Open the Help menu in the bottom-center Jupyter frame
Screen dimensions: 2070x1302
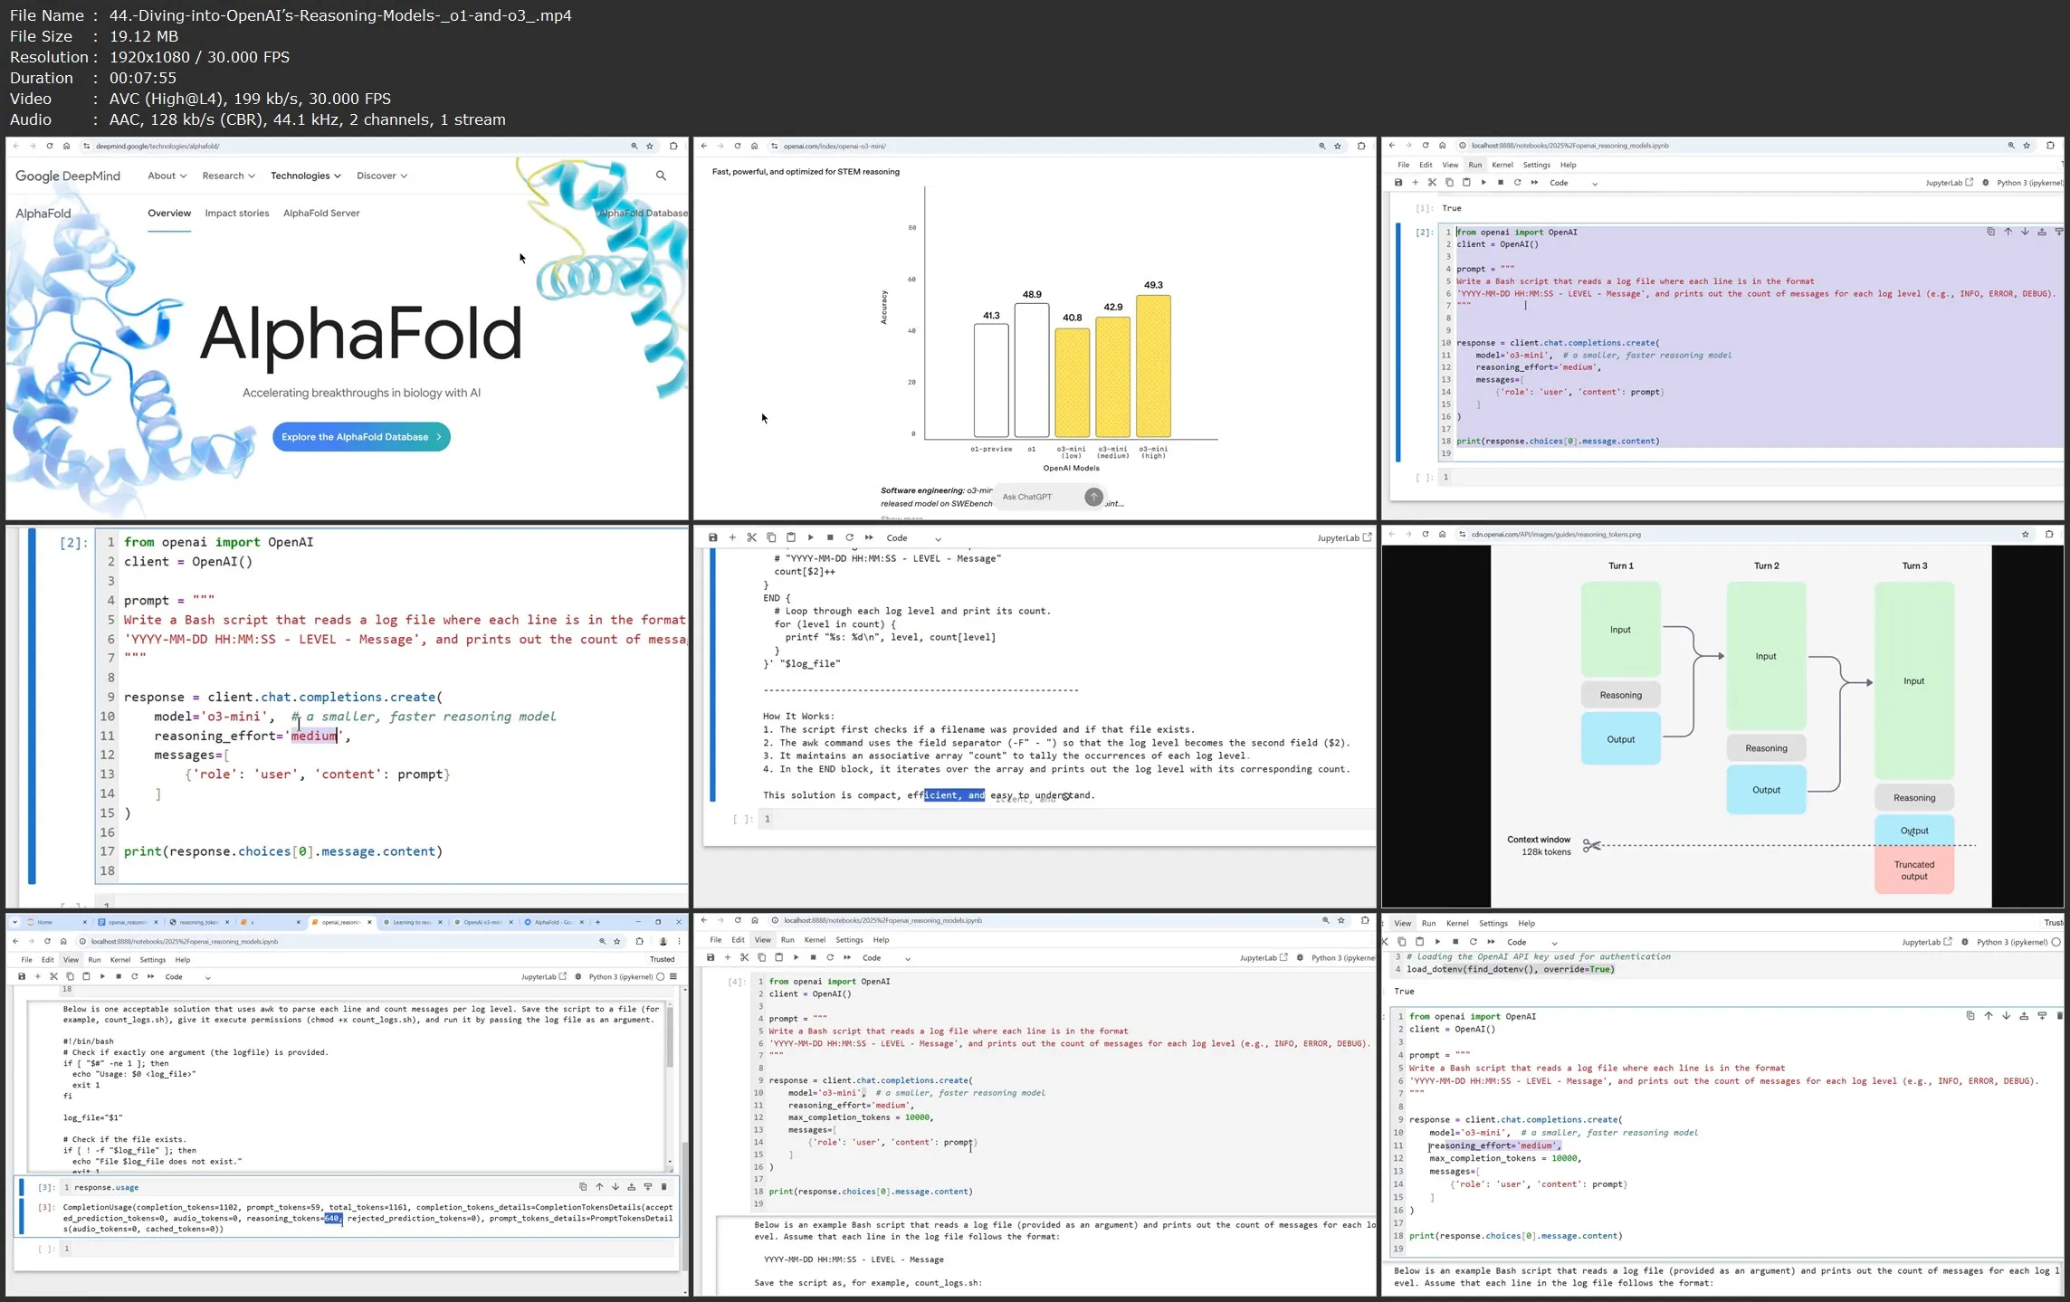click(881, 940)
